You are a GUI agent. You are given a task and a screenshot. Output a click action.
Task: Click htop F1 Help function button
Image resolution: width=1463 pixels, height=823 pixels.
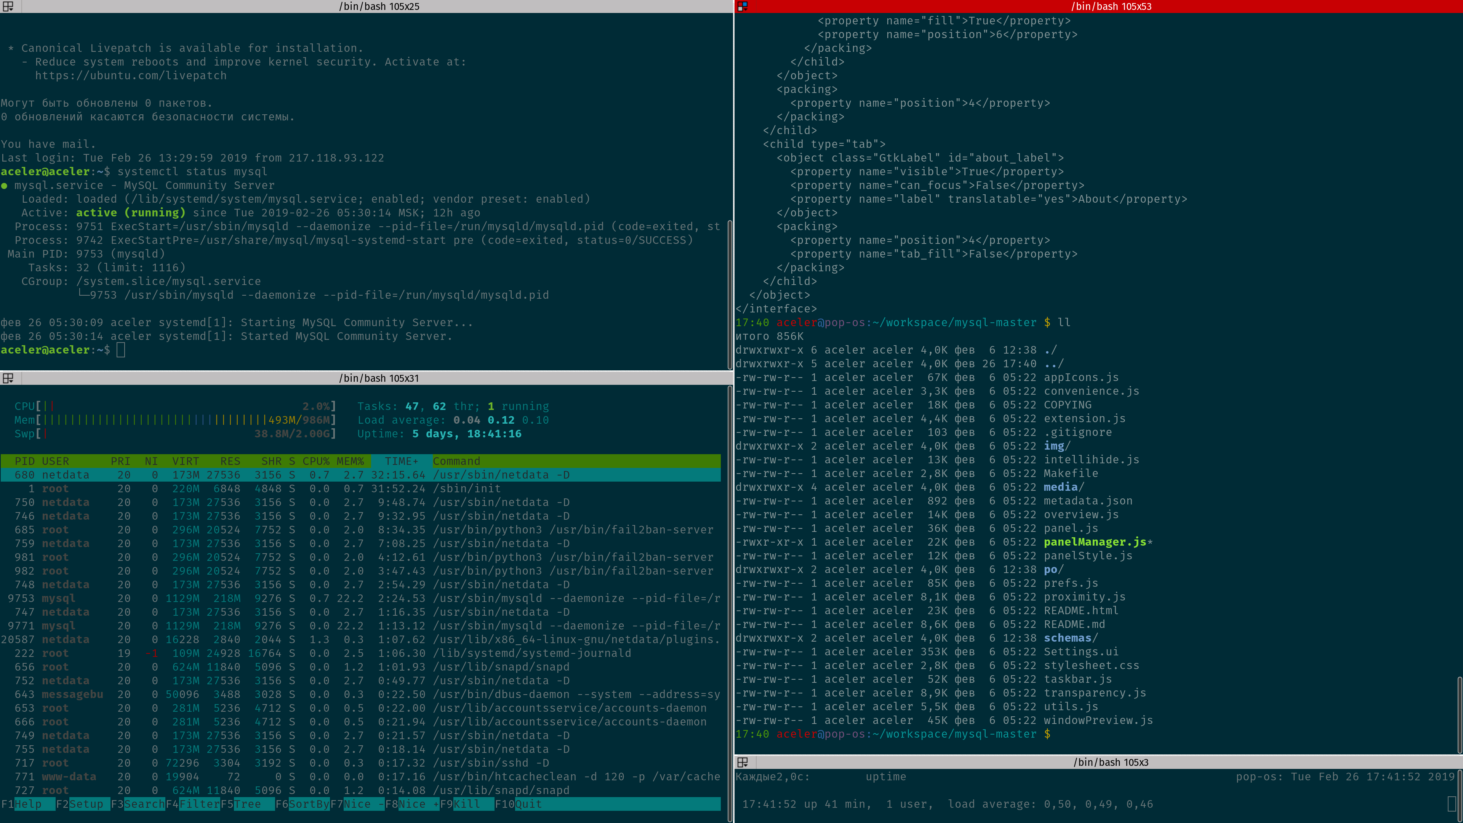[x=28, y=804]
